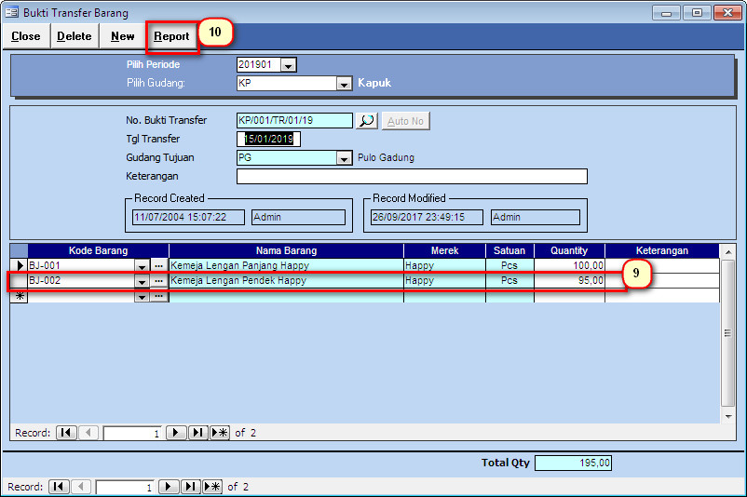Click the Tgl Transfer date field
Image resolution: width=747 pixels, height=497 pixels.
(x=268, y=140)
